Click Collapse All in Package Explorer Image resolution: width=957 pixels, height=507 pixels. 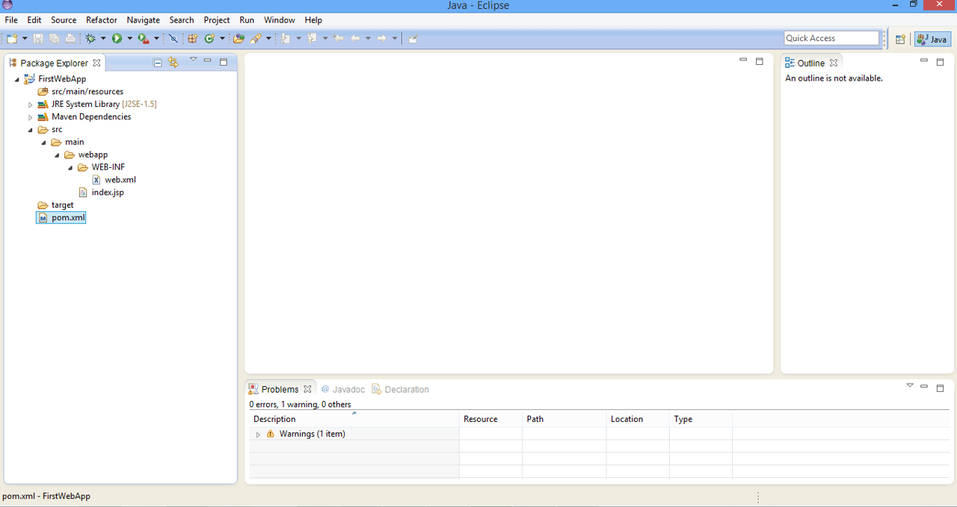[x=158, y=63]
